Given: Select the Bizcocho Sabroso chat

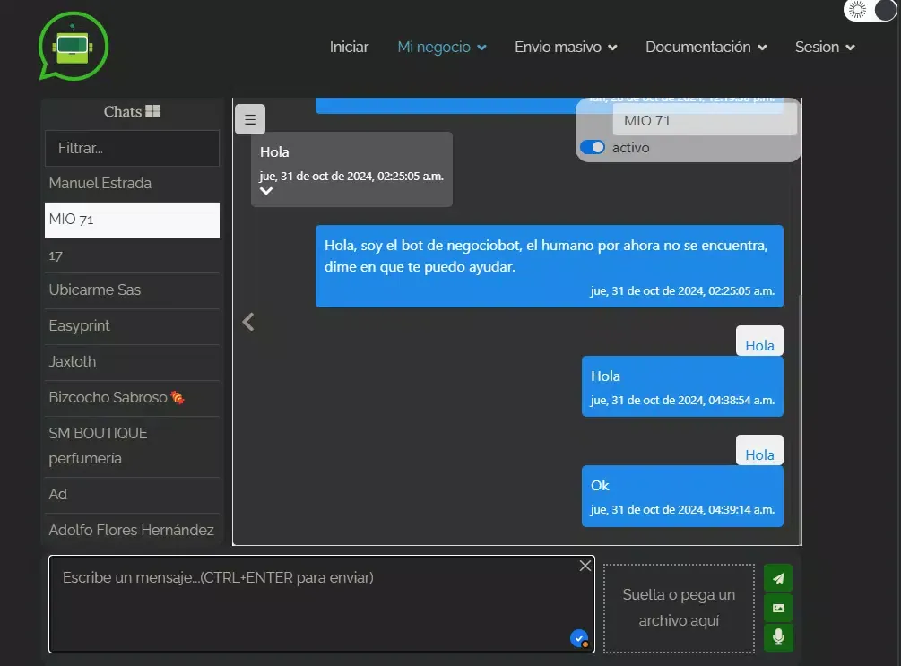Looking at the screenshot, I should coord(108,397).
